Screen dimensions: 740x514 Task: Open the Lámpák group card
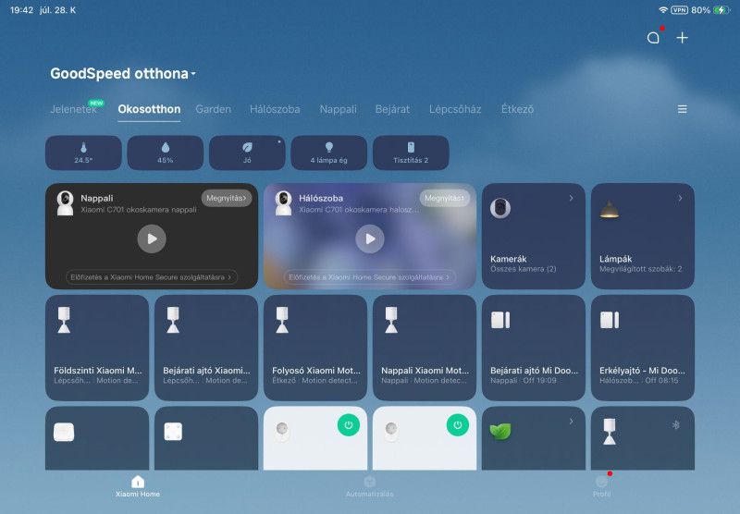(642, 236)
